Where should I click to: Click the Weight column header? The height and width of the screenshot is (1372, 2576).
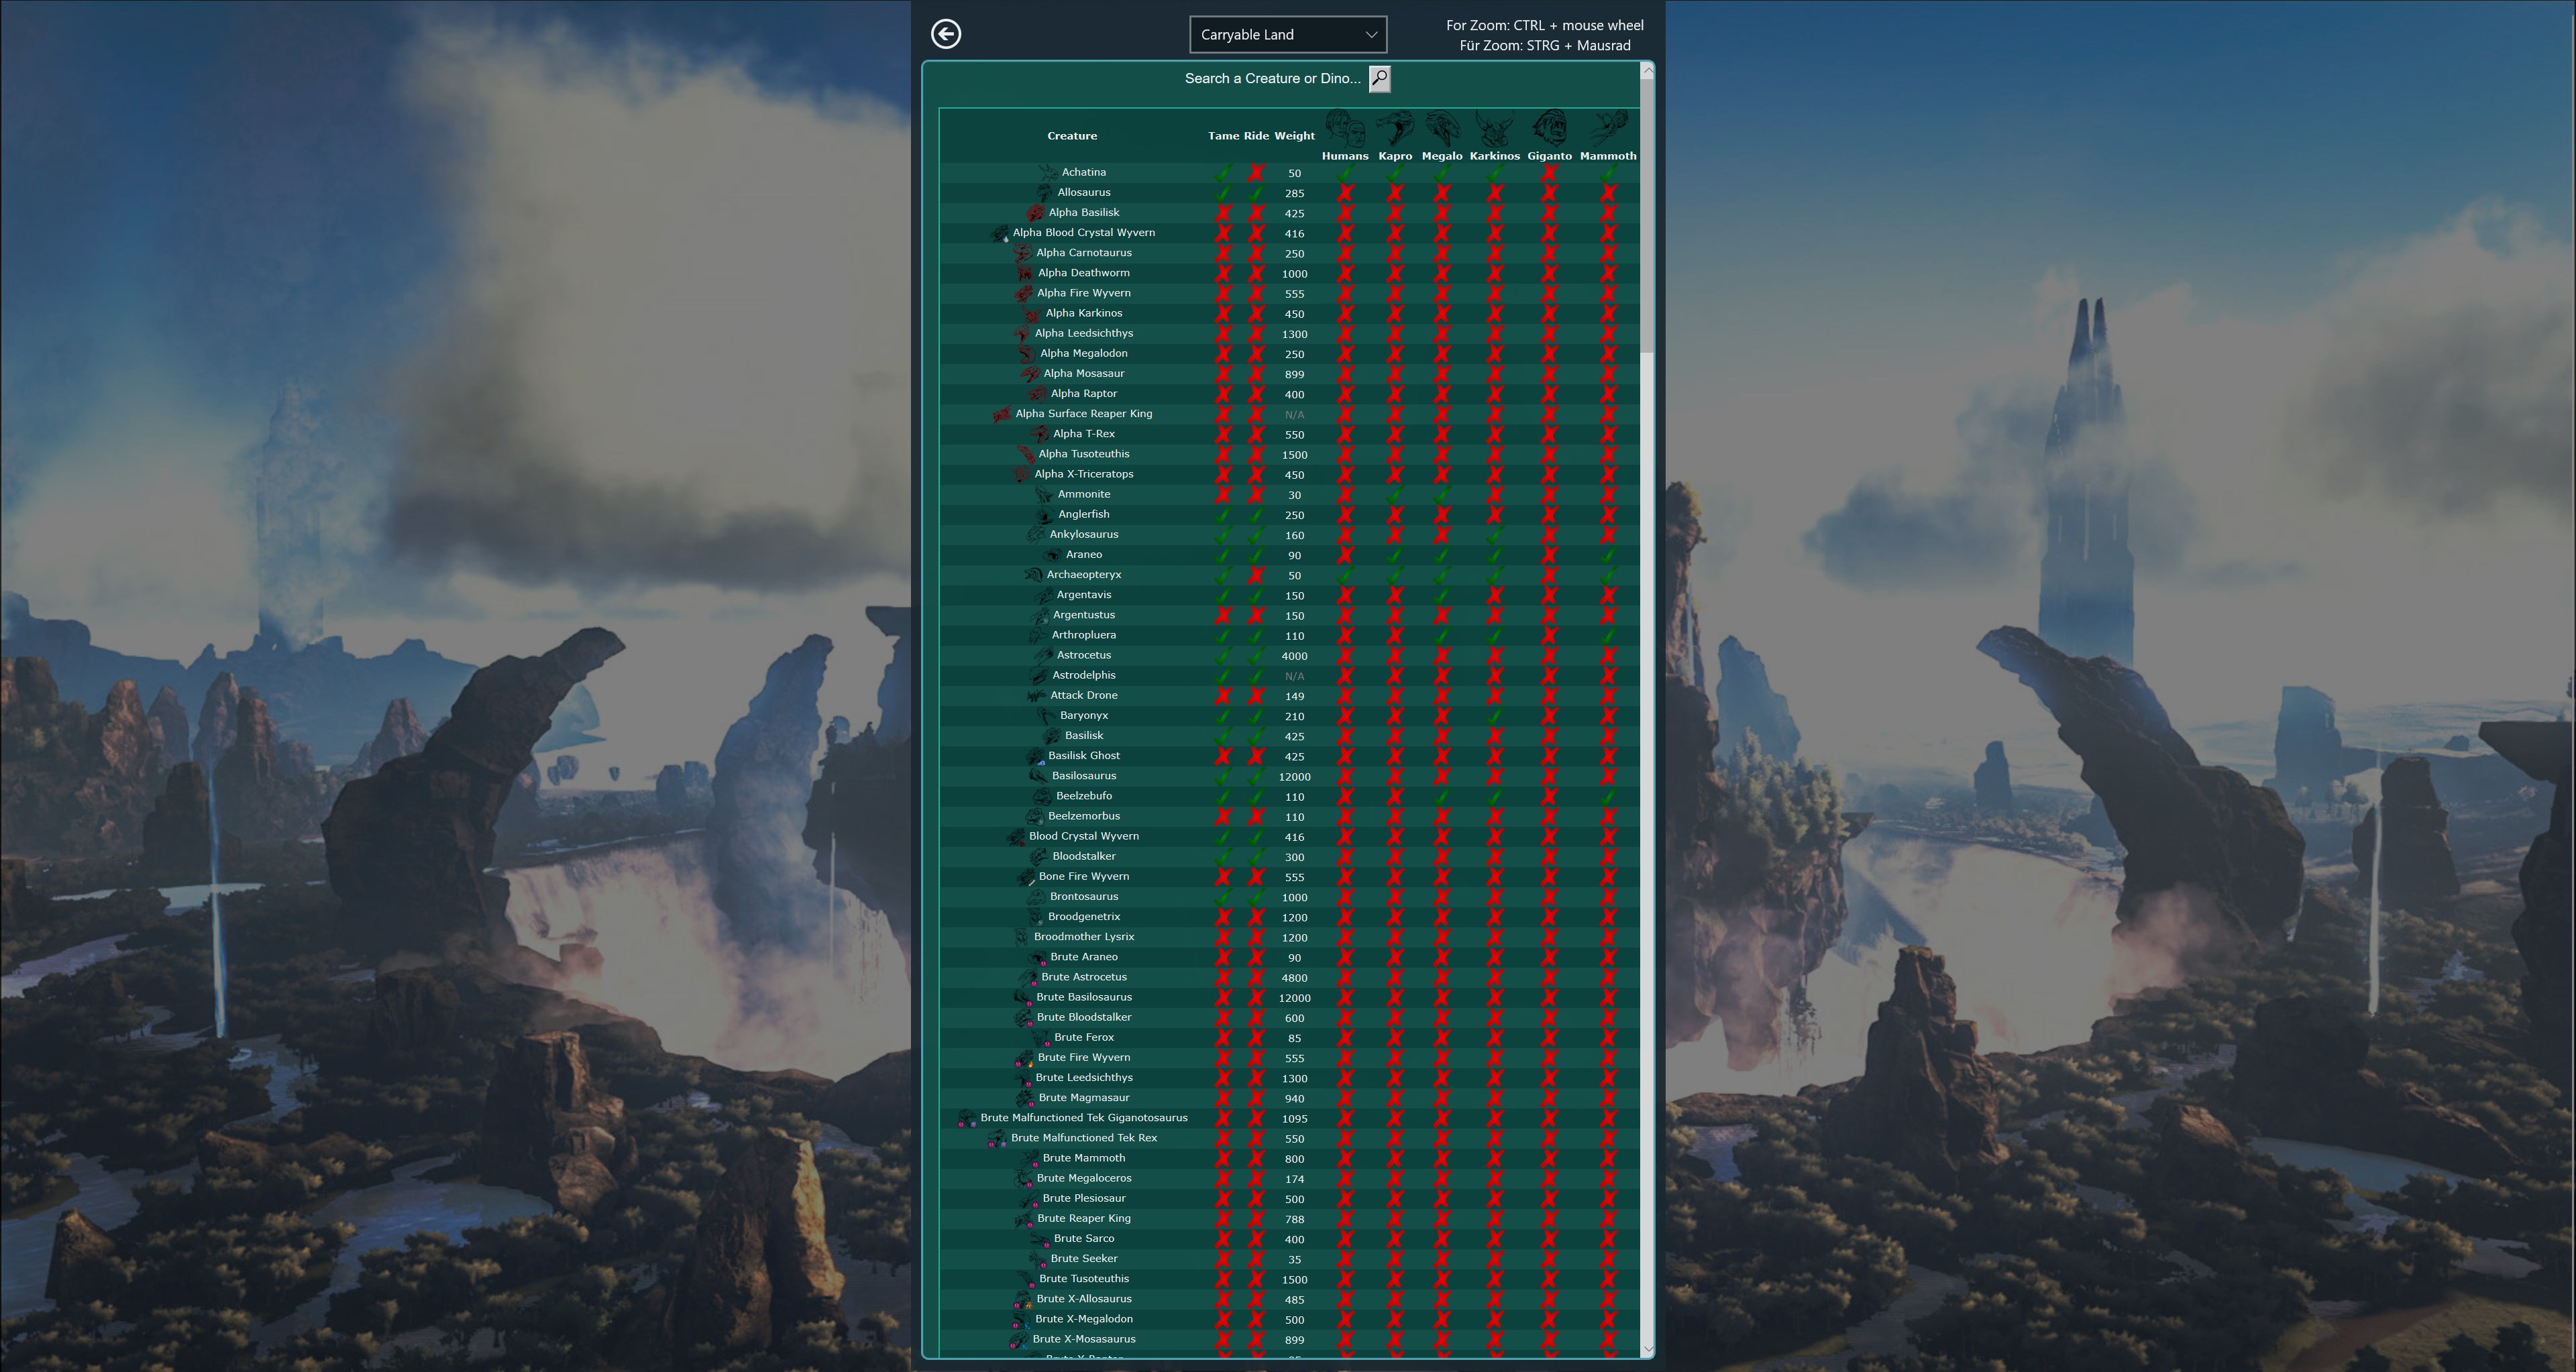point(1294,136)
